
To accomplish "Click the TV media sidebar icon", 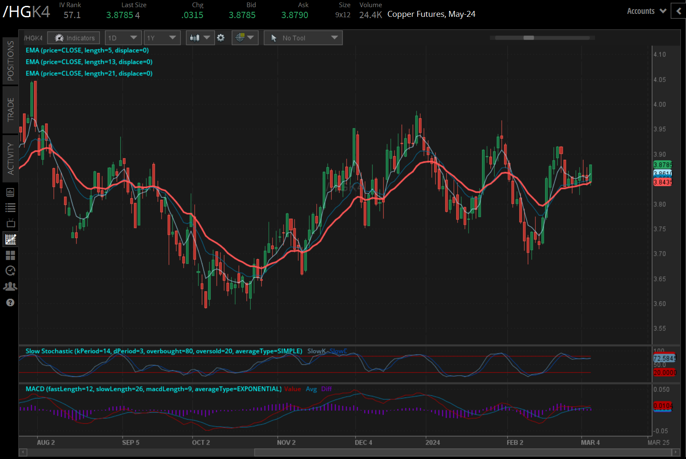I will [11, 223].
